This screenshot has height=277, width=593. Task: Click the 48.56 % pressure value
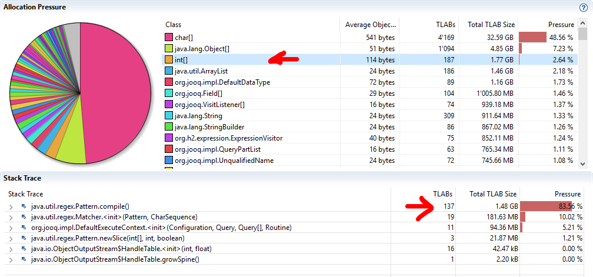[x=562, y=38]
